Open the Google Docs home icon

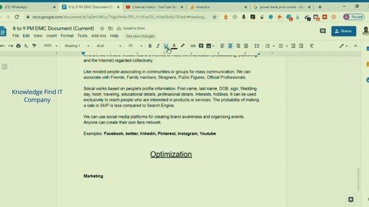[3, 32]
